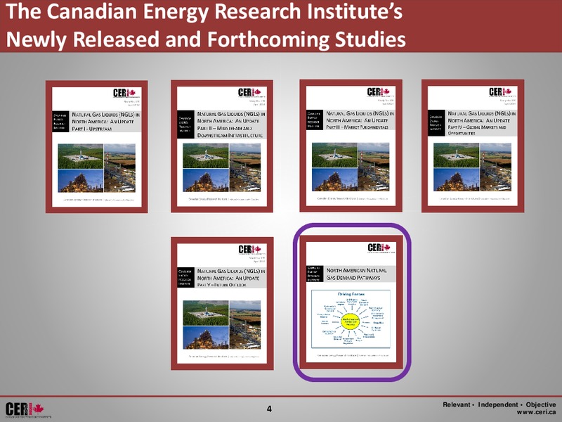The height and width of the screenshot is (422, 562).
Task: Click the CERI logo on the Part I Upstream cover
Action: point(126,94)
